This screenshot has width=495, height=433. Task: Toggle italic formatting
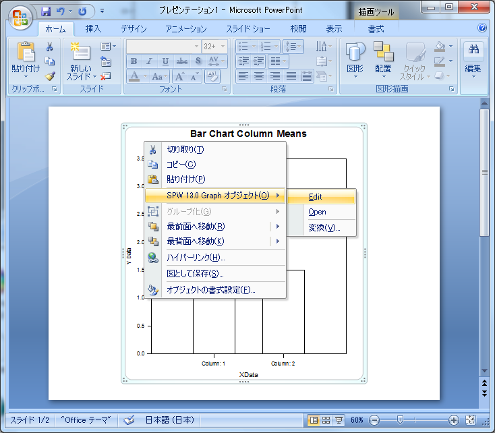(x=149, y=61)
